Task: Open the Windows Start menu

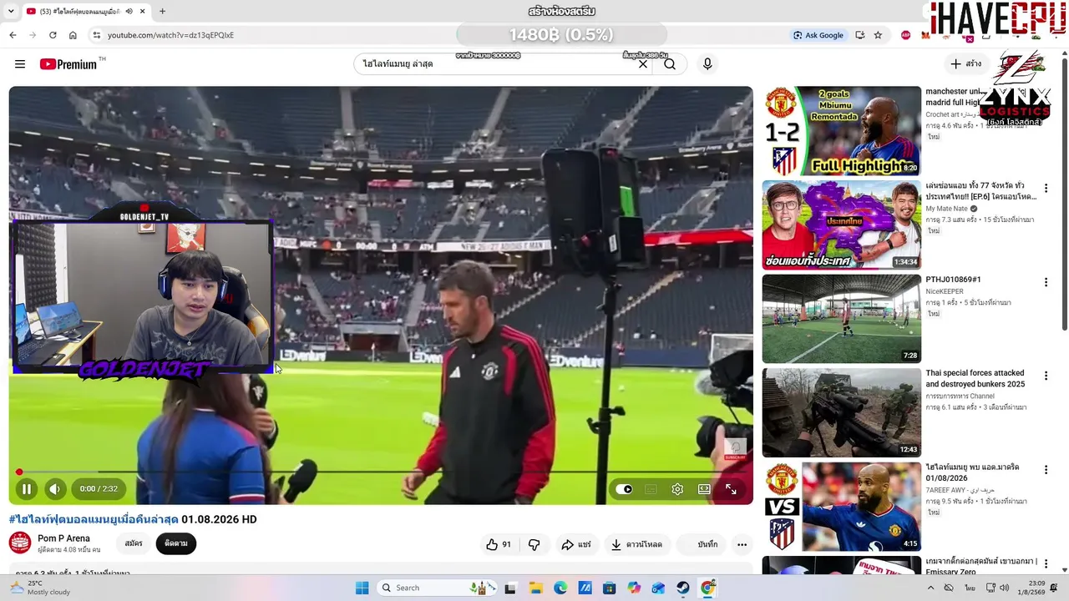Action: 362,588
